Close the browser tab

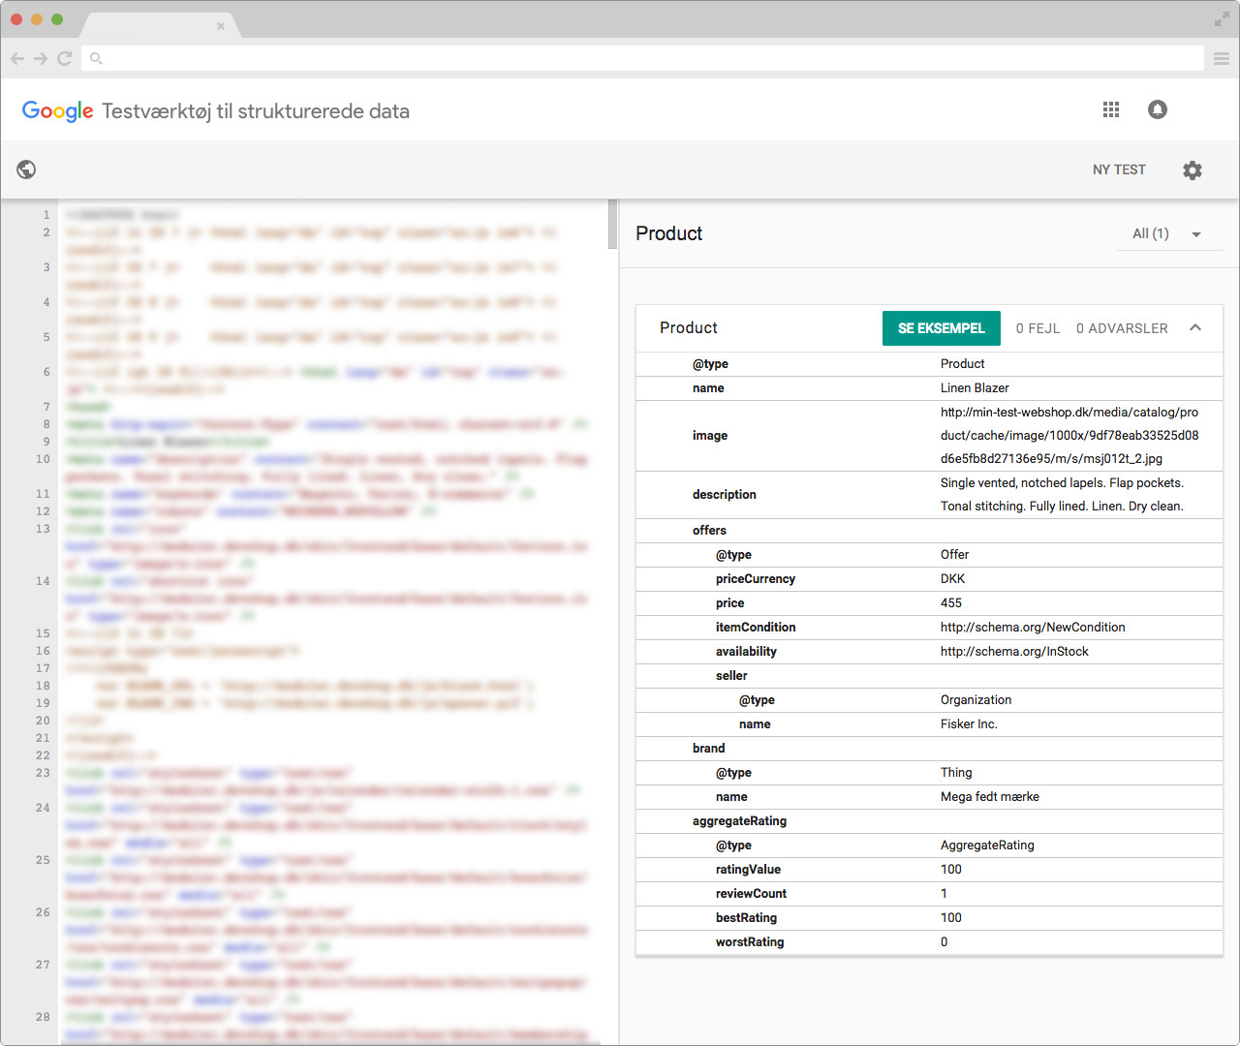(221, 26)
